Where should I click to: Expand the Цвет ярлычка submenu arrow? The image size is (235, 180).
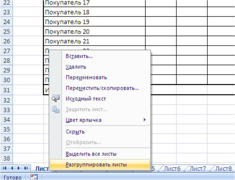(x=144, y=120)
